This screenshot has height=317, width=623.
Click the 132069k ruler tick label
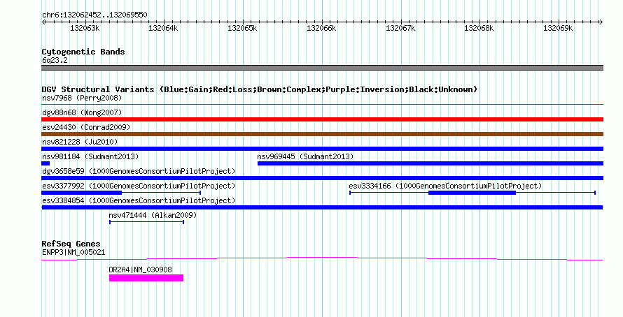point(558,28)
